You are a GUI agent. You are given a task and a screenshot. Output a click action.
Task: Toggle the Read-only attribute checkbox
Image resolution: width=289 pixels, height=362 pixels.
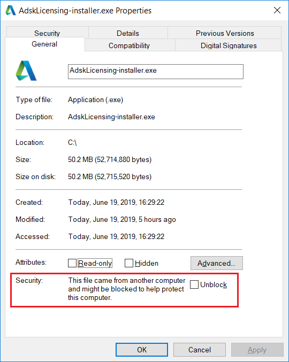point(72,263)
